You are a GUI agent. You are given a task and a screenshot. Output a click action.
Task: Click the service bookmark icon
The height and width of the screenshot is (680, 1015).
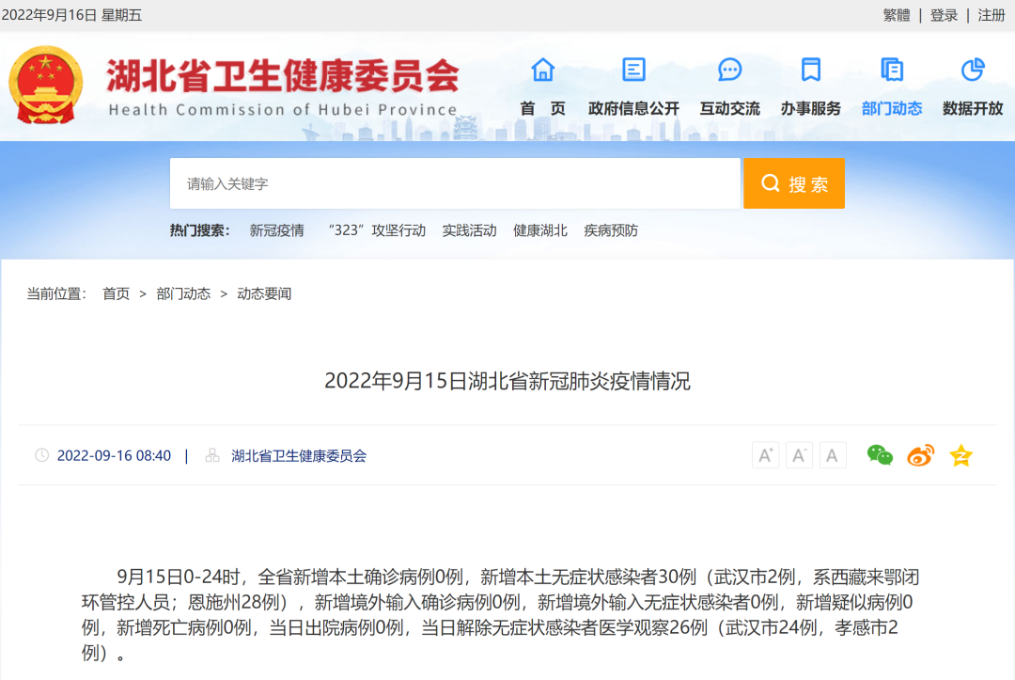[810, 70]
